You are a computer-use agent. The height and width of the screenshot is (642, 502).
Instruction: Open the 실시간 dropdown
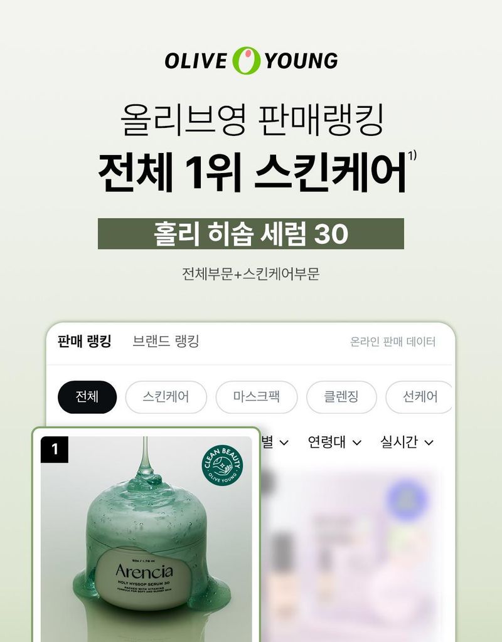click(x=407, y=442)
